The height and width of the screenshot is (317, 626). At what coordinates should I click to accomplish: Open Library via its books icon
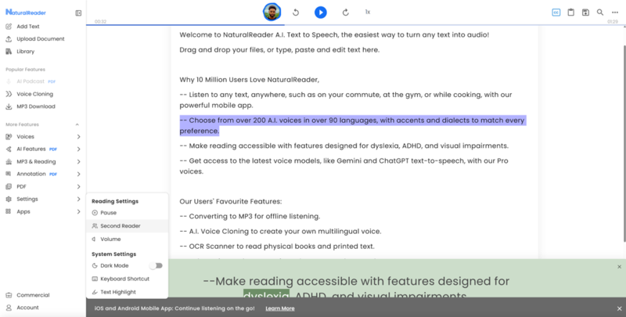(9, 52)
